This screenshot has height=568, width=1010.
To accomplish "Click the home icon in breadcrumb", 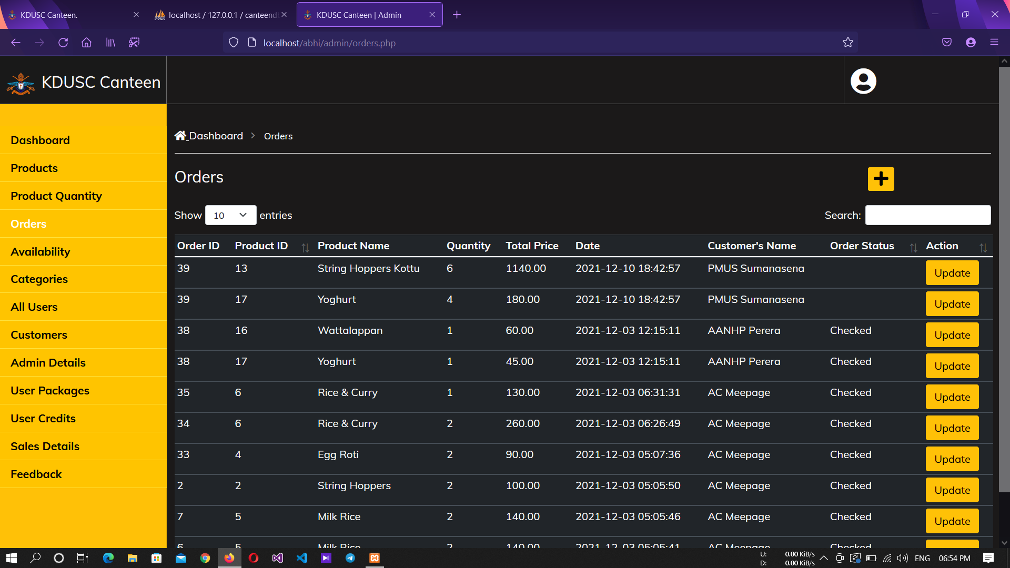I will [x=180, y=136].
